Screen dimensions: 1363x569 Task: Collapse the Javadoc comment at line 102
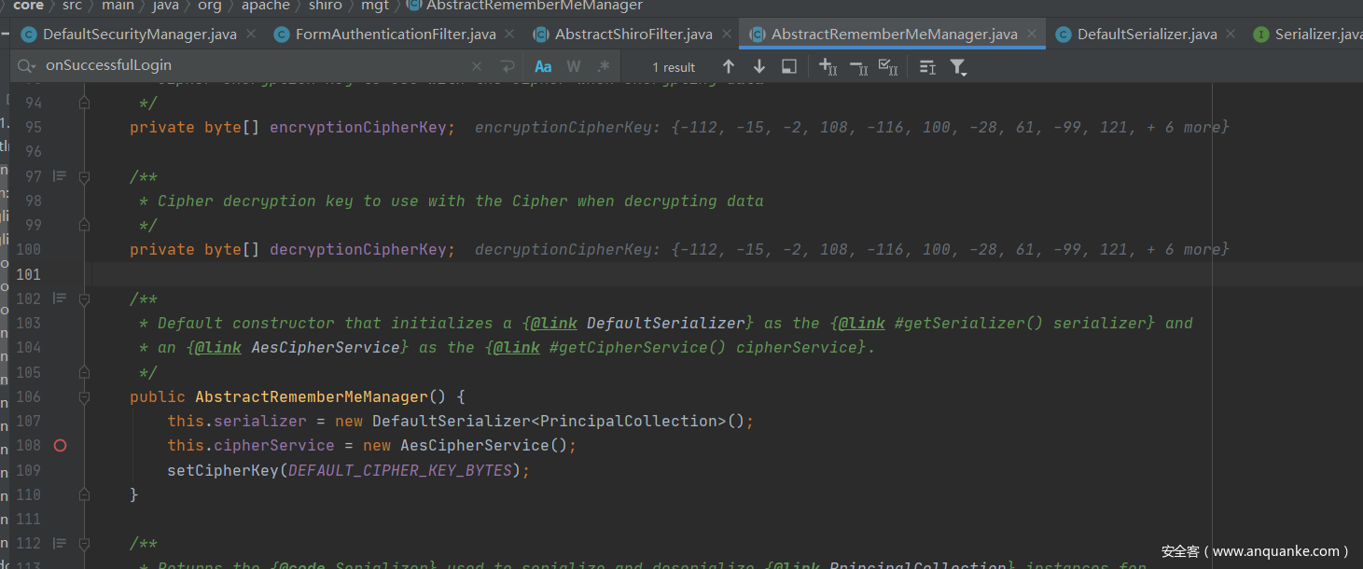tap(84, 298)
